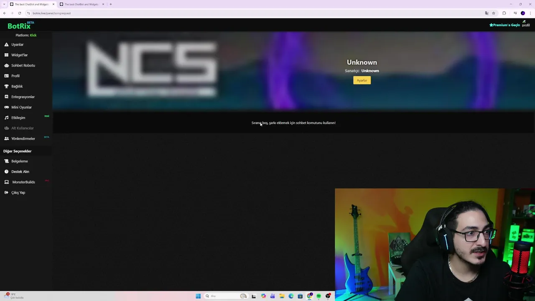The image size is (535, 301).
Task: Open the Windows Start menu
Action: coord(198,296)
